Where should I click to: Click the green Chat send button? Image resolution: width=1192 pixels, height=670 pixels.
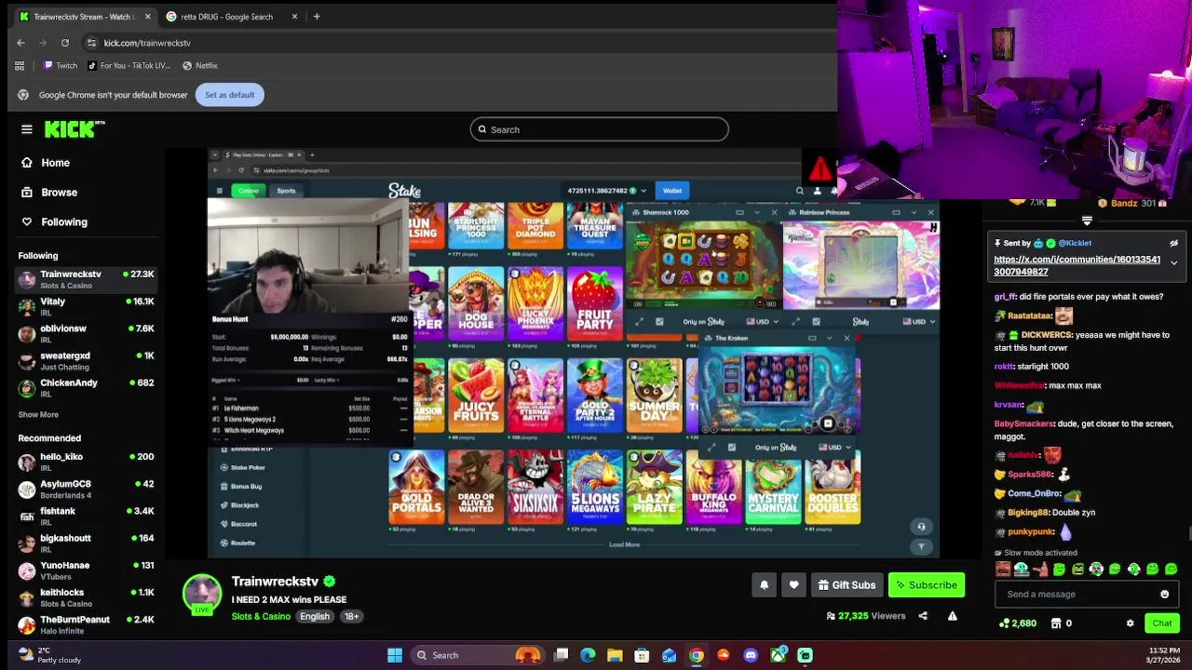tap(1162, 623)
